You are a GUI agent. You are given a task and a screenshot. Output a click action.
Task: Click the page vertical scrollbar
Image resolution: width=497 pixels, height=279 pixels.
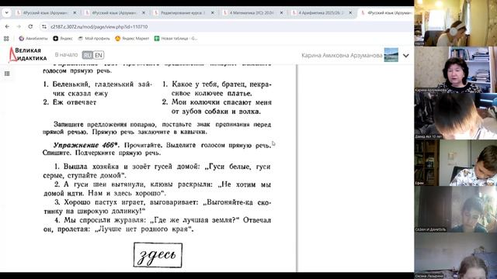pos(297,167)
